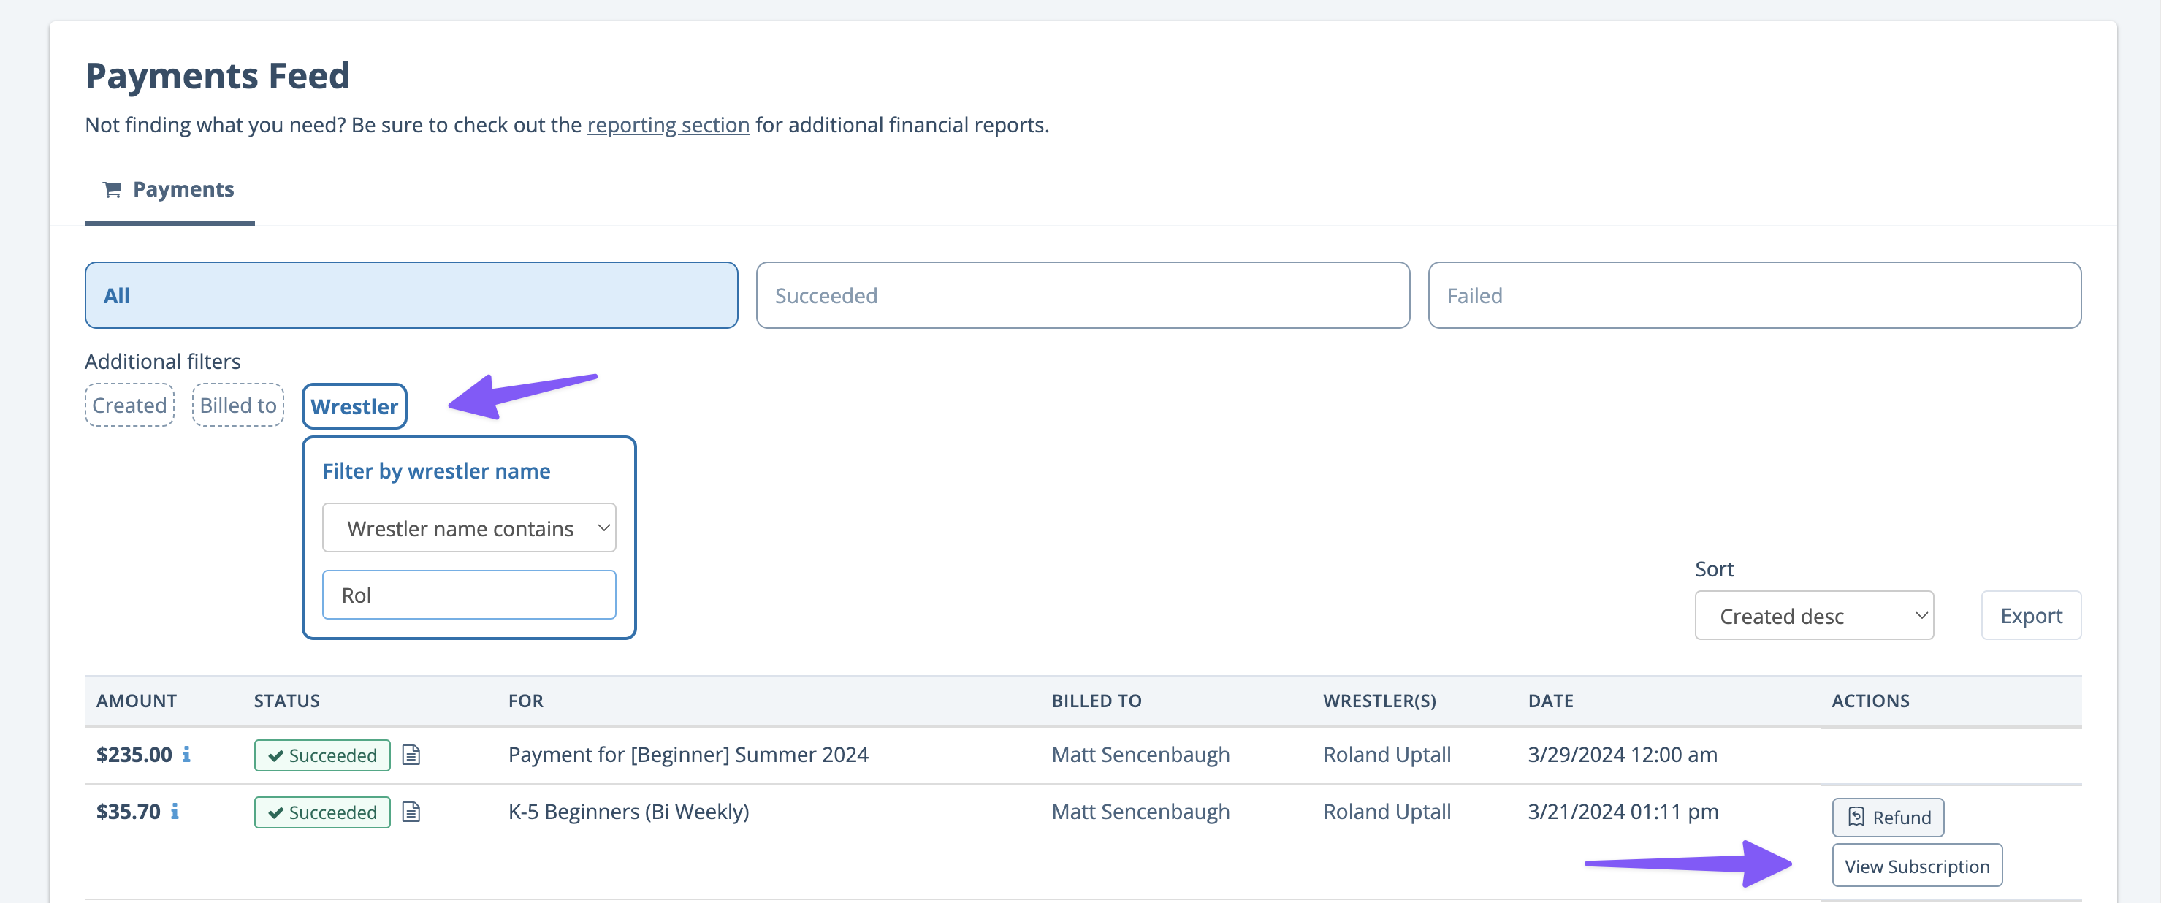This screenshot has width=2161, height=903.
Task: Click the wrestler name input containing Rol
Action: (469, 595)
